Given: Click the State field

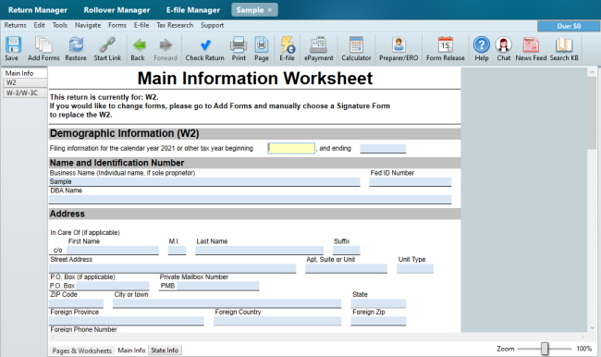Looking at the screenshot, I should [x=378, y=303].
